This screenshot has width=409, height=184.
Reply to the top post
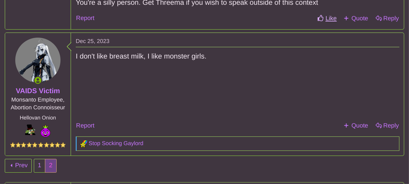point(387,18)
